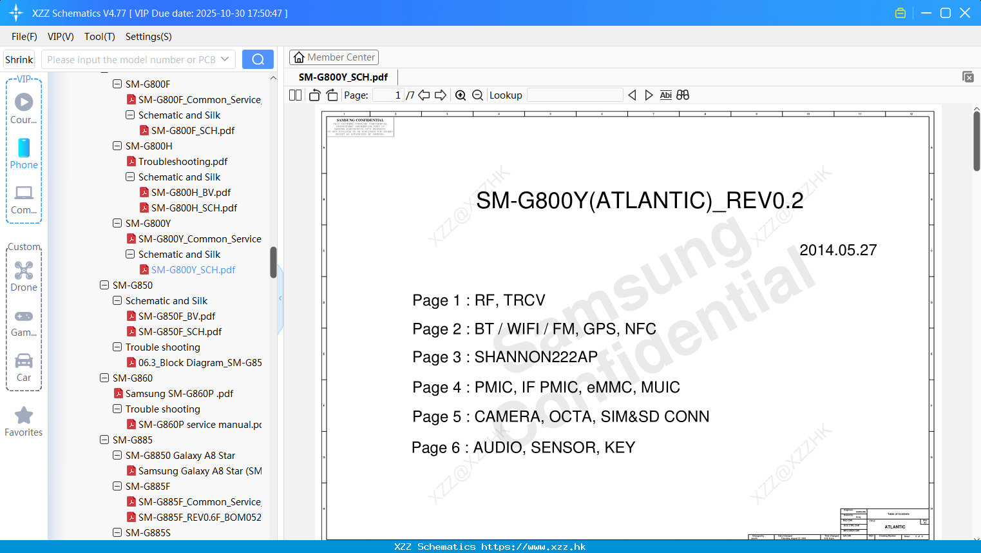981x553 pixels.
Task: Toggle the two-page layout view icon
Action: [x=295, y=95]
